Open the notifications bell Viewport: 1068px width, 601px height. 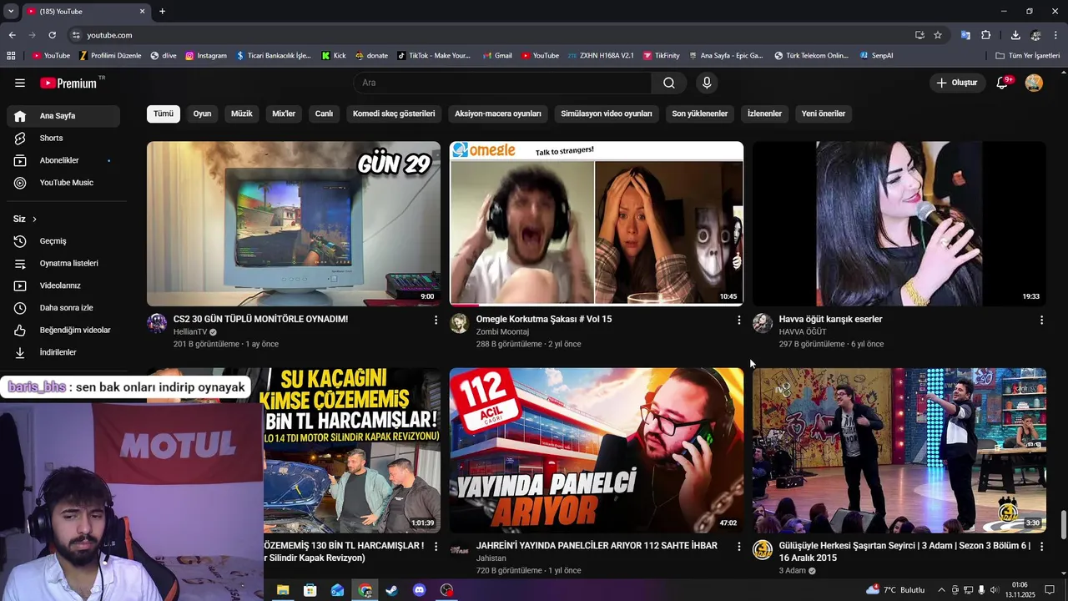[1002, 83]
